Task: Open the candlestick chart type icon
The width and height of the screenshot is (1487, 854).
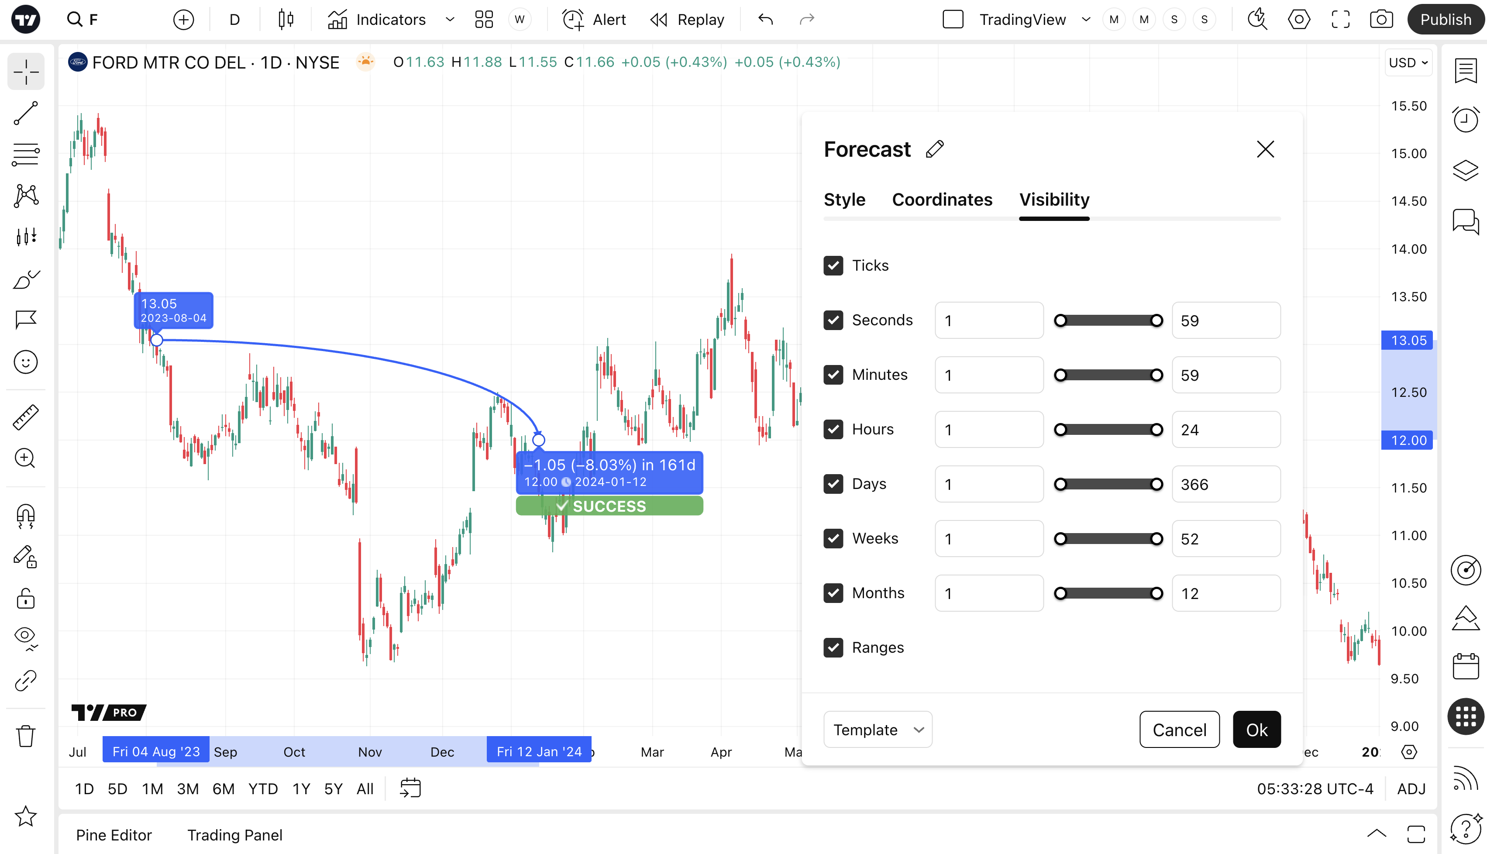Action: (286, 19)
